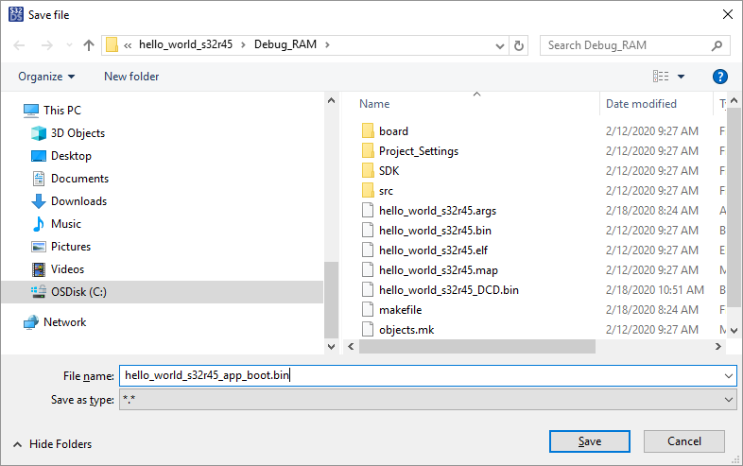Collapse the pane with Hide Folders
Screen dimensions: 743x466
point(52,443)
